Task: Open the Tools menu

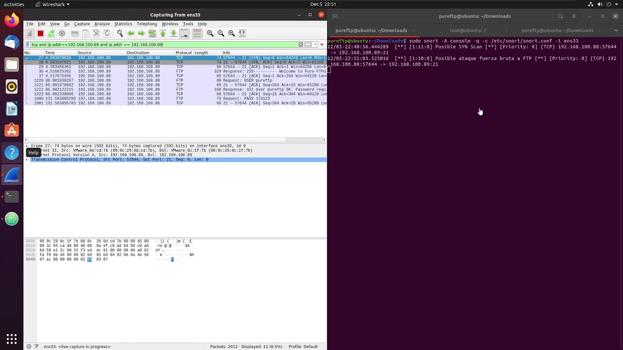Action: [188, 24]
